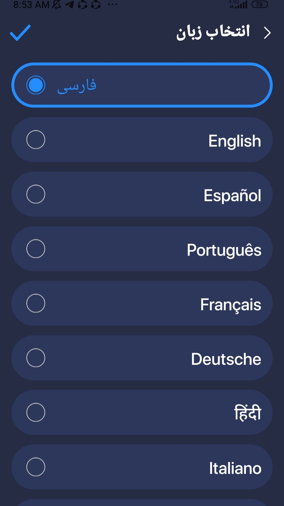
Task: Tap the back chevron arrow in header
Action: coord(267,33)
